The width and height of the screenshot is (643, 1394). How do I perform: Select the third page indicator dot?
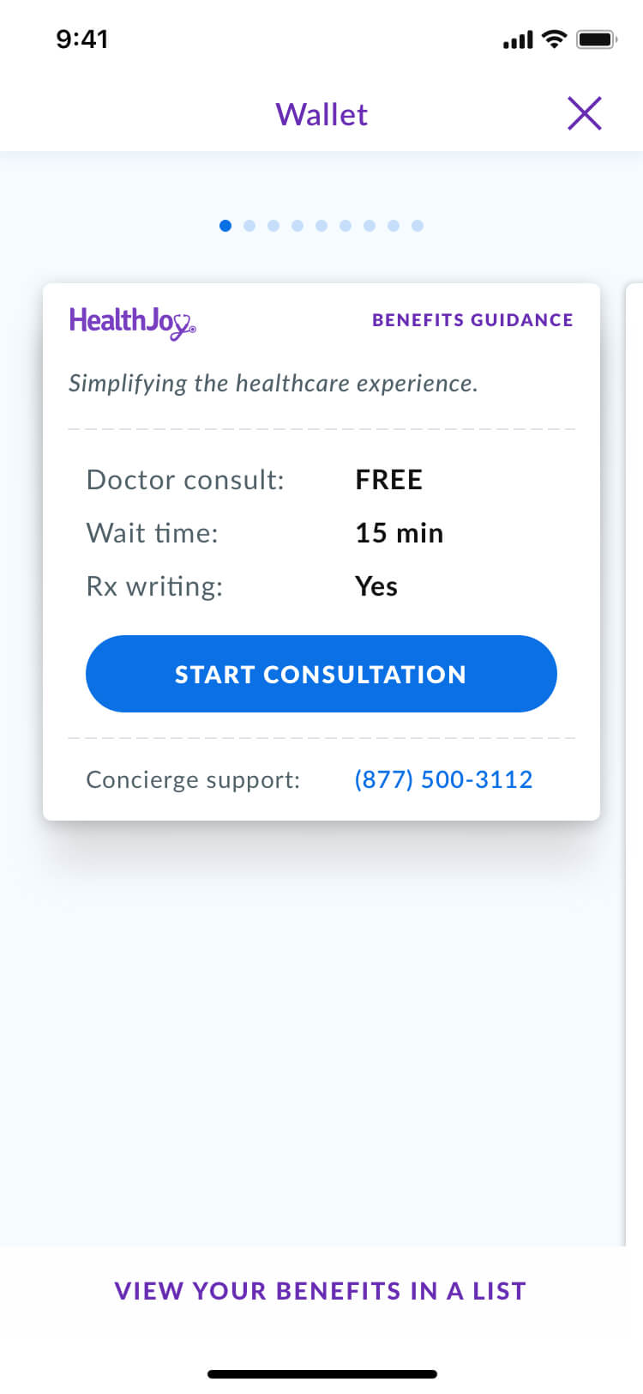[x=273, y=226]
